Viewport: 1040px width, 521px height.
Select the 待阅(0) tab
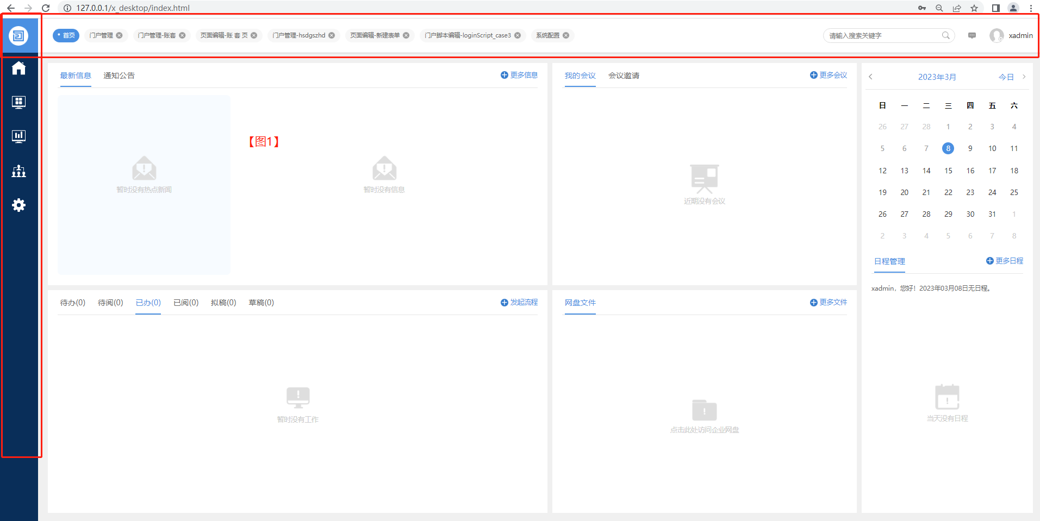[110, 303]
